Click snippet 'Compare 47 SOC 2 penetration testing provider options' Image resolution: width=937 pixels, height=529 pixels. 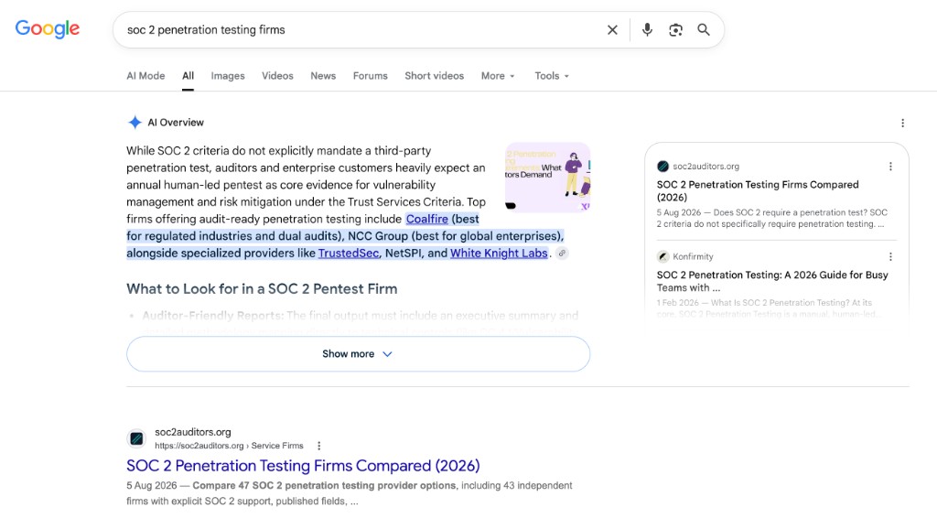pos(324,486)
